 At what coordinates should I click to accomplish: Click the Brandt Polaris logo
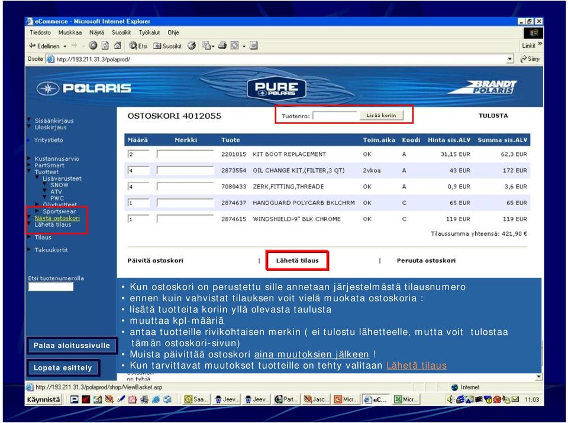click(x=483, y=87)
